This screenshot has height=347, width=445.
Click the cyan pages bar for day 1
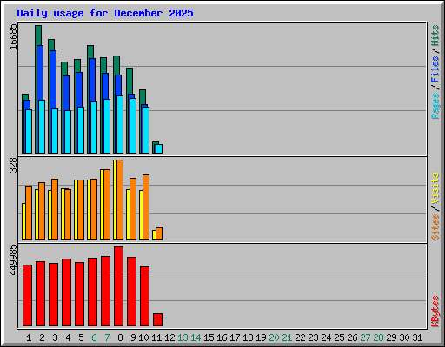(x=29, y=131)
